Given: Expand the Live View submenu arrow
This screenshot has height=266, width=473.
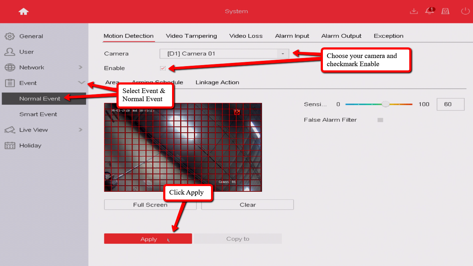Looking at the screenshot, I should [80, 130].
